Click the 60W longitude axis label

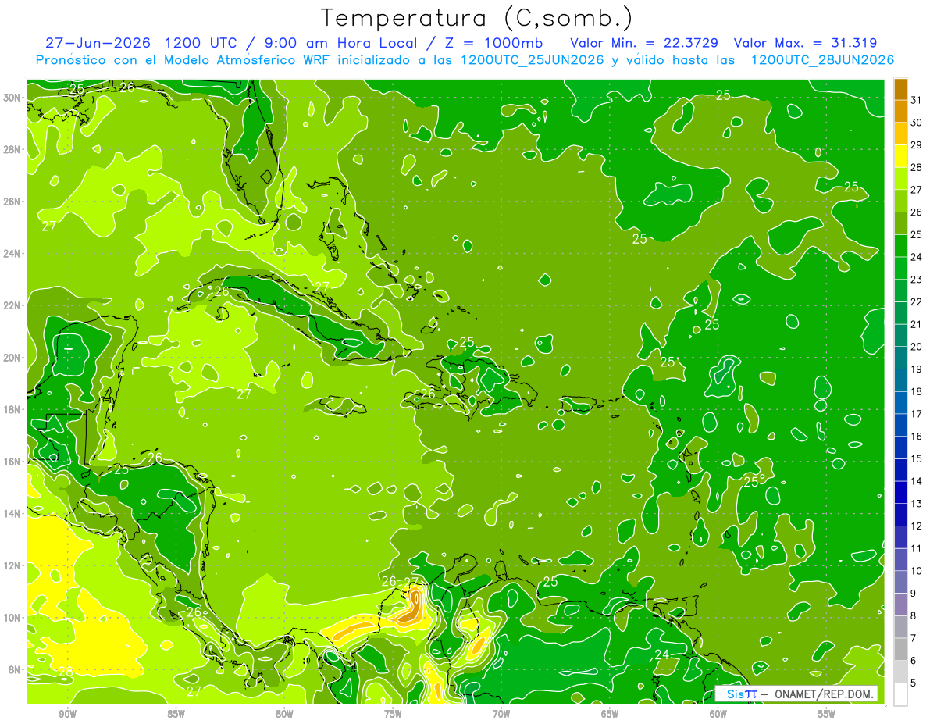(x=718, y=714)
